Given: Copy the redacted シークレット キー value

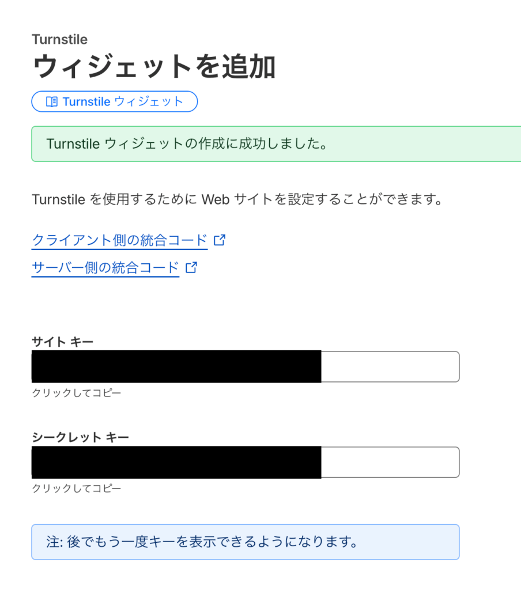Looking at the screenshot, I should click(x=176, y=462).
